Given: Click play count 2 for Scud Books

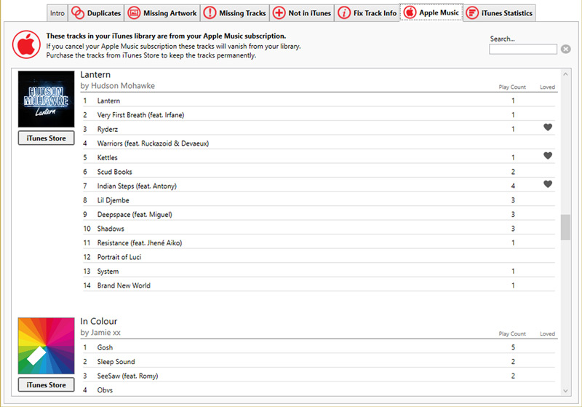Looking at the screenshot, I should point(513,172).
